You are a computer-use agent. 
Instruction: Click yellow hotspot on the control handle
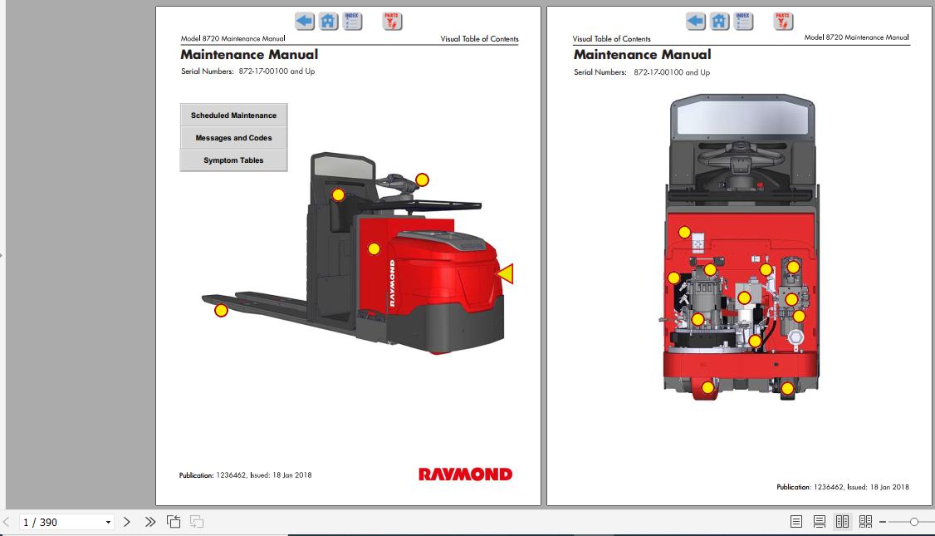click(422, 179)
